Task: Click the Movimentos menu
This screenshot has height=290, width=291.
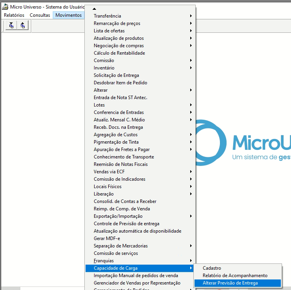Action: click(x=68, y=15)
